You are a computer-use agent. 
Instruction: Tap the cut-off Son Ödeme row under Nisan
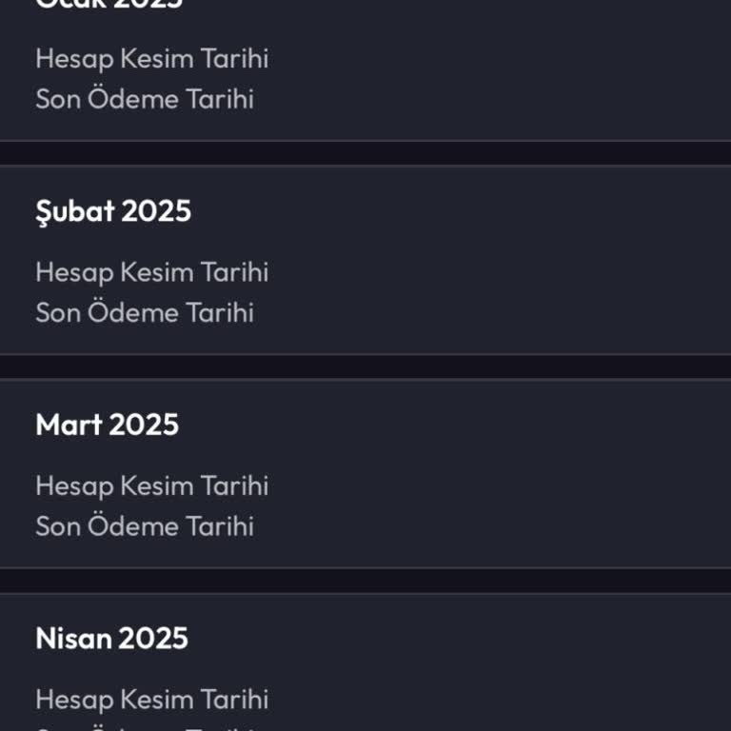pyautogui.click(x=145, y=727)
